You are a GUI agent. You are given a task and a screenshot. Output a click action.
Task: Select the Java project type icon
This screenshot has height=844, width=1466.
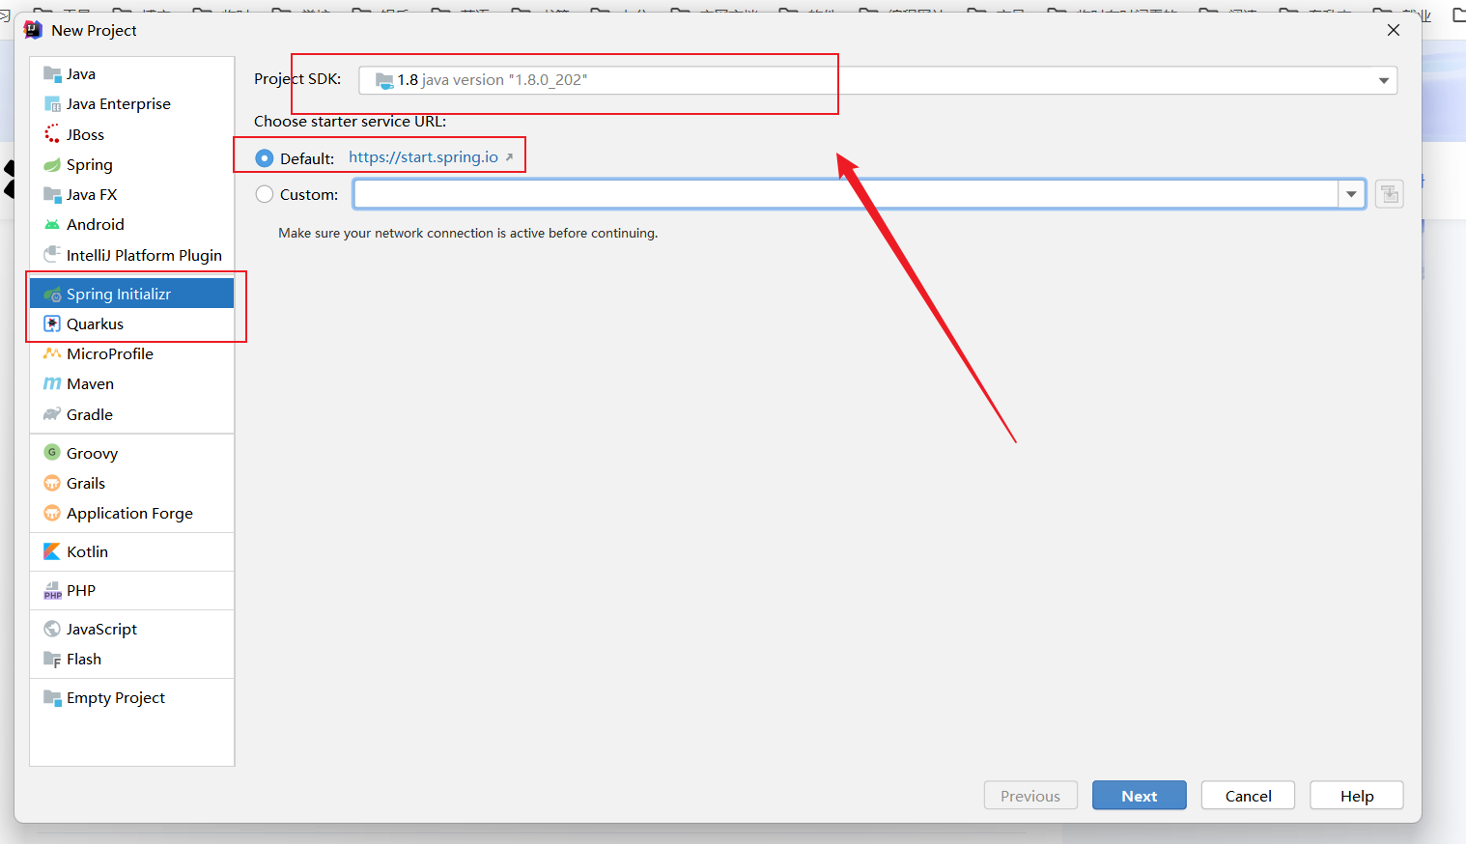[x=52, y=74]
